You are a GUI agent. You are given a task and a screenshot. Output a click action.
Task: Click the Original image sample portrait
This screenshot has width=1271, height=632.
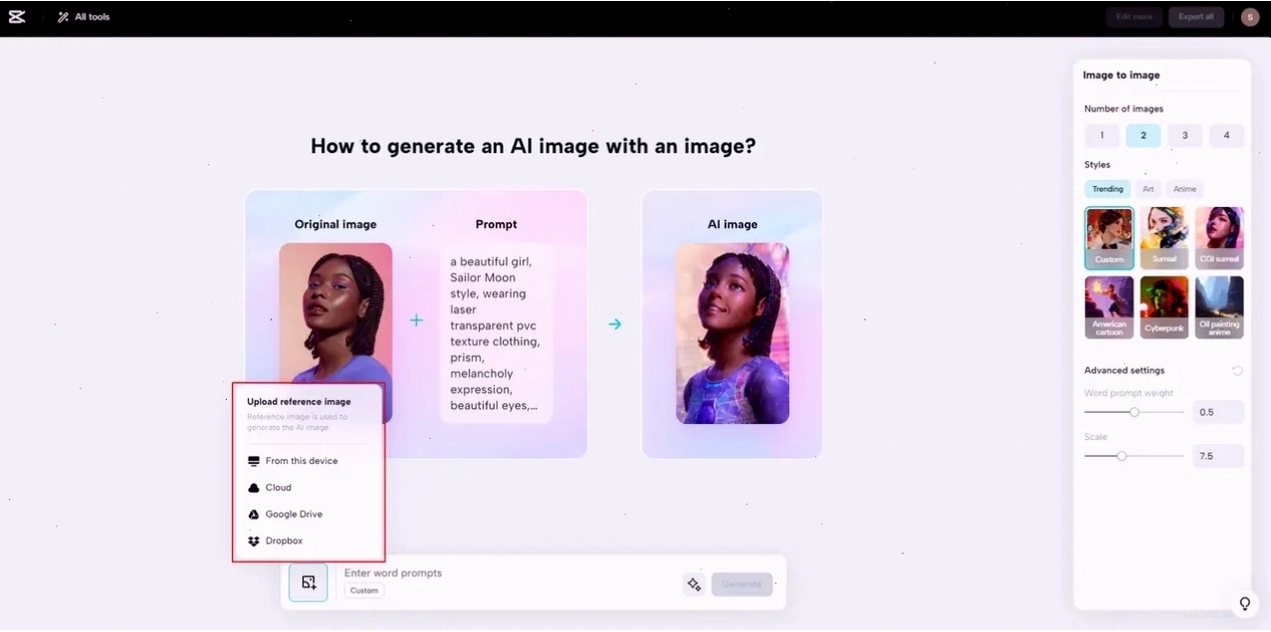(x=335, y=333)
